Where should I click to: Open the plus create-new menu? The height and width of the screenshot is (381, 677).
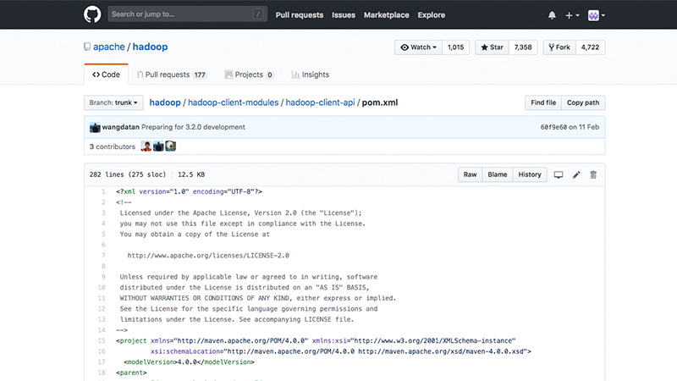[x=572, y=15]
